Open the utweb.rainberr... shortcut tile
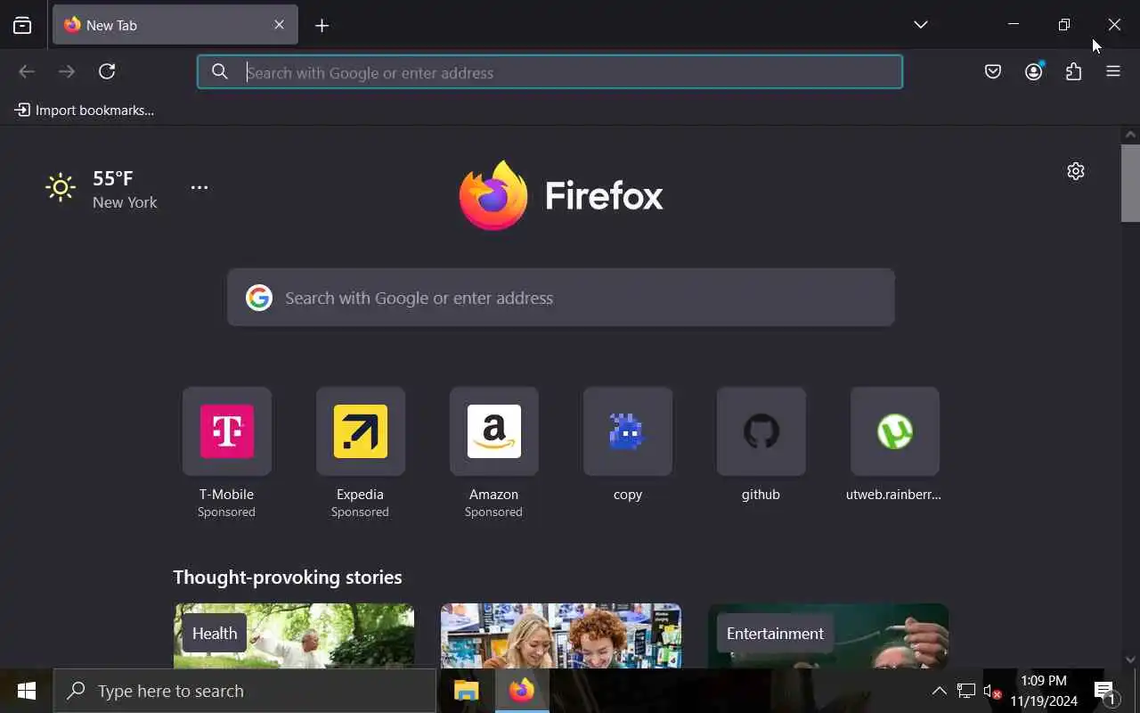1140x713 pixels. pyautogui.click(x=895, y=445)
